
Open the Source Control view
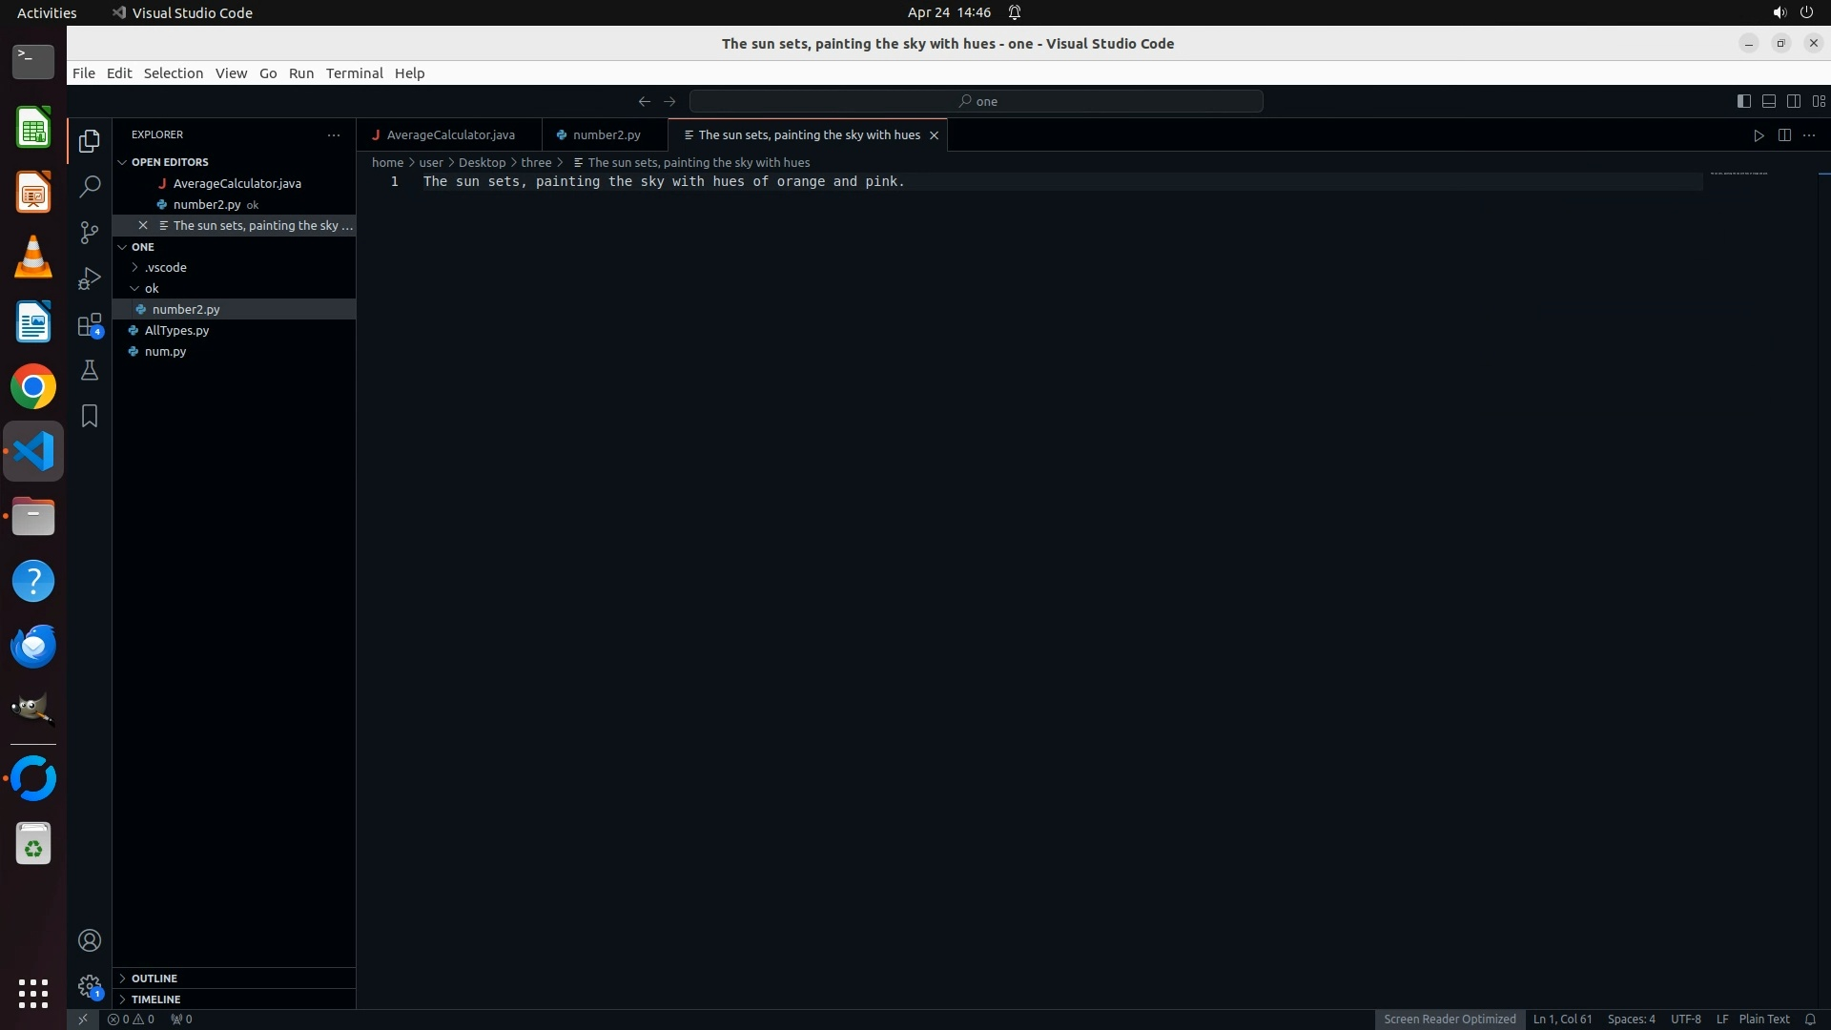click(x=90, y=233)
